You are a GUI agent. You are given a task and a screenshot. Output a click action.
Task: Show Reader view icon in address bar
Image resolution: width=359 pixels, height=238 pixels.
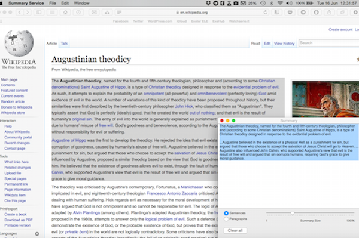119,13
